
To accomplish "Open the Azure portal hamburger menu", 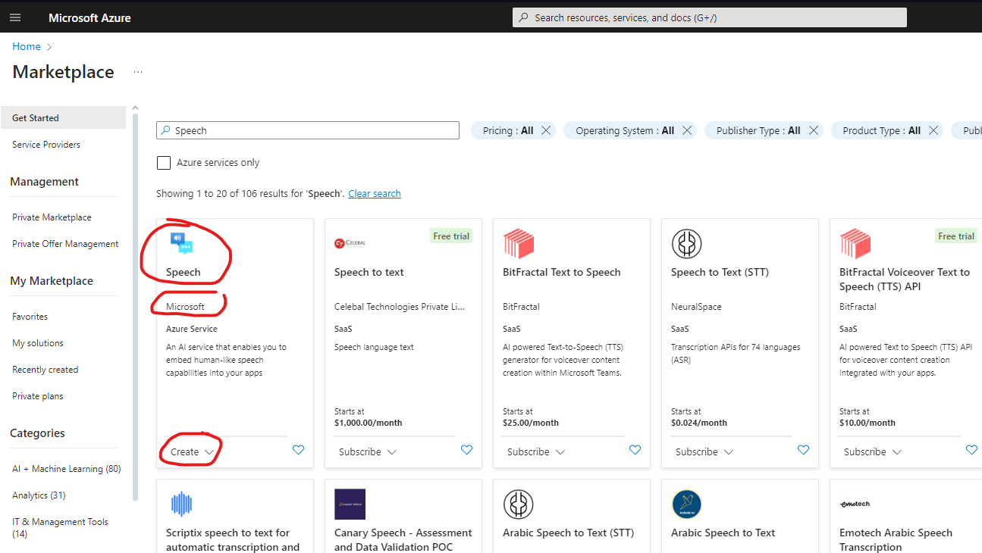I will [15, 17].
